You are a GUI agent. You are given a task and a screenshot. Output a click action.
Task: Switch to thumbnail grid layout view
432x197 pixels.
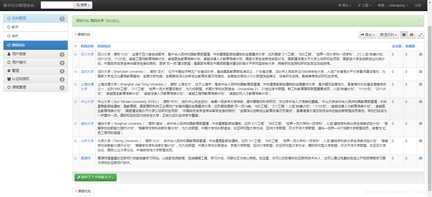(411, 35)
